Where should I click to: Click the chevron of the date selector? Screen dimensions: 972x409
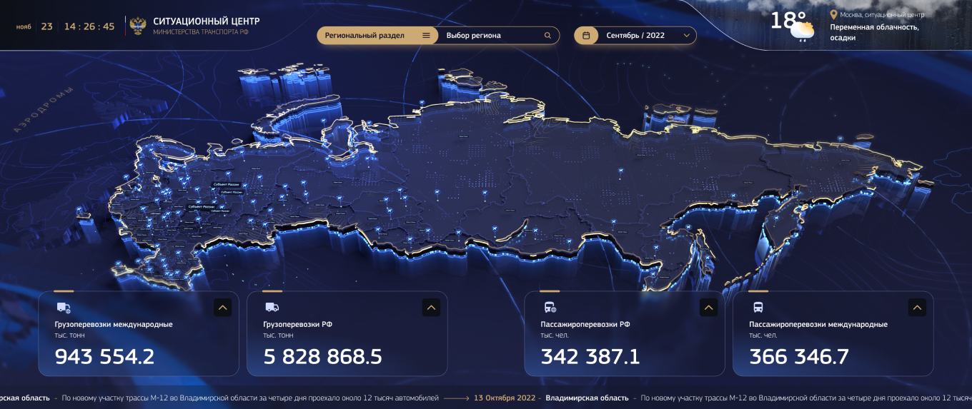687,36
